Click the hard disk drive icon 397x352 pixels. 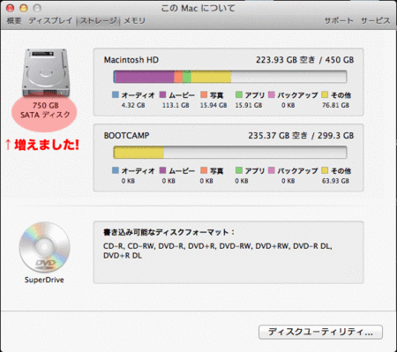pyautogui.click(x=46, y=72)
